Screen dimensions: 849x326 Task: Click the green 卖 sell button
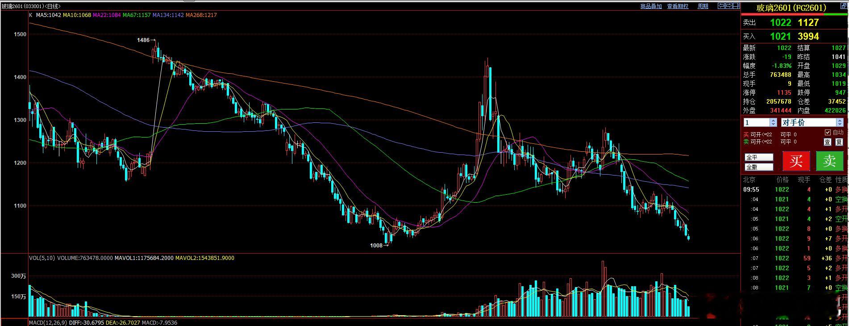[x=829, y=161]
